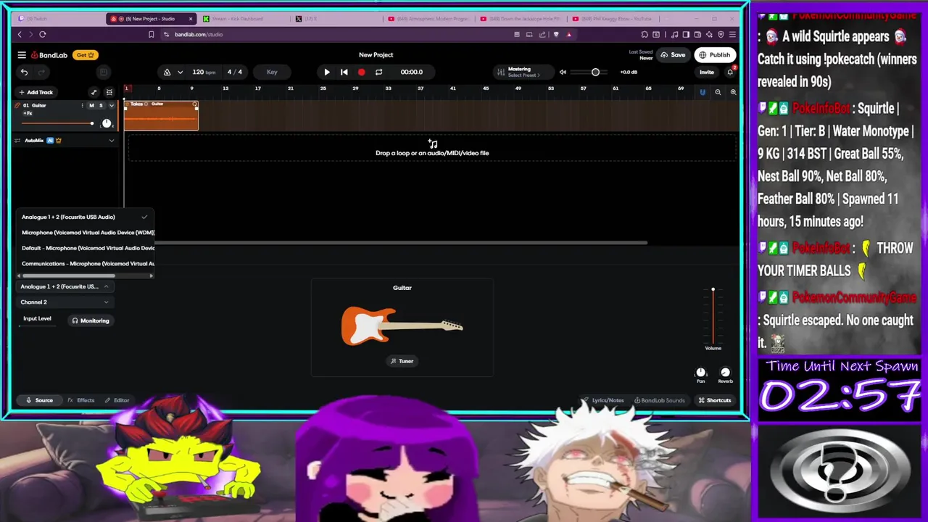The height and width of the screenshot is (522, 928).
Task: Adjust the master volume slider
Action: click(x=588, y=72)
